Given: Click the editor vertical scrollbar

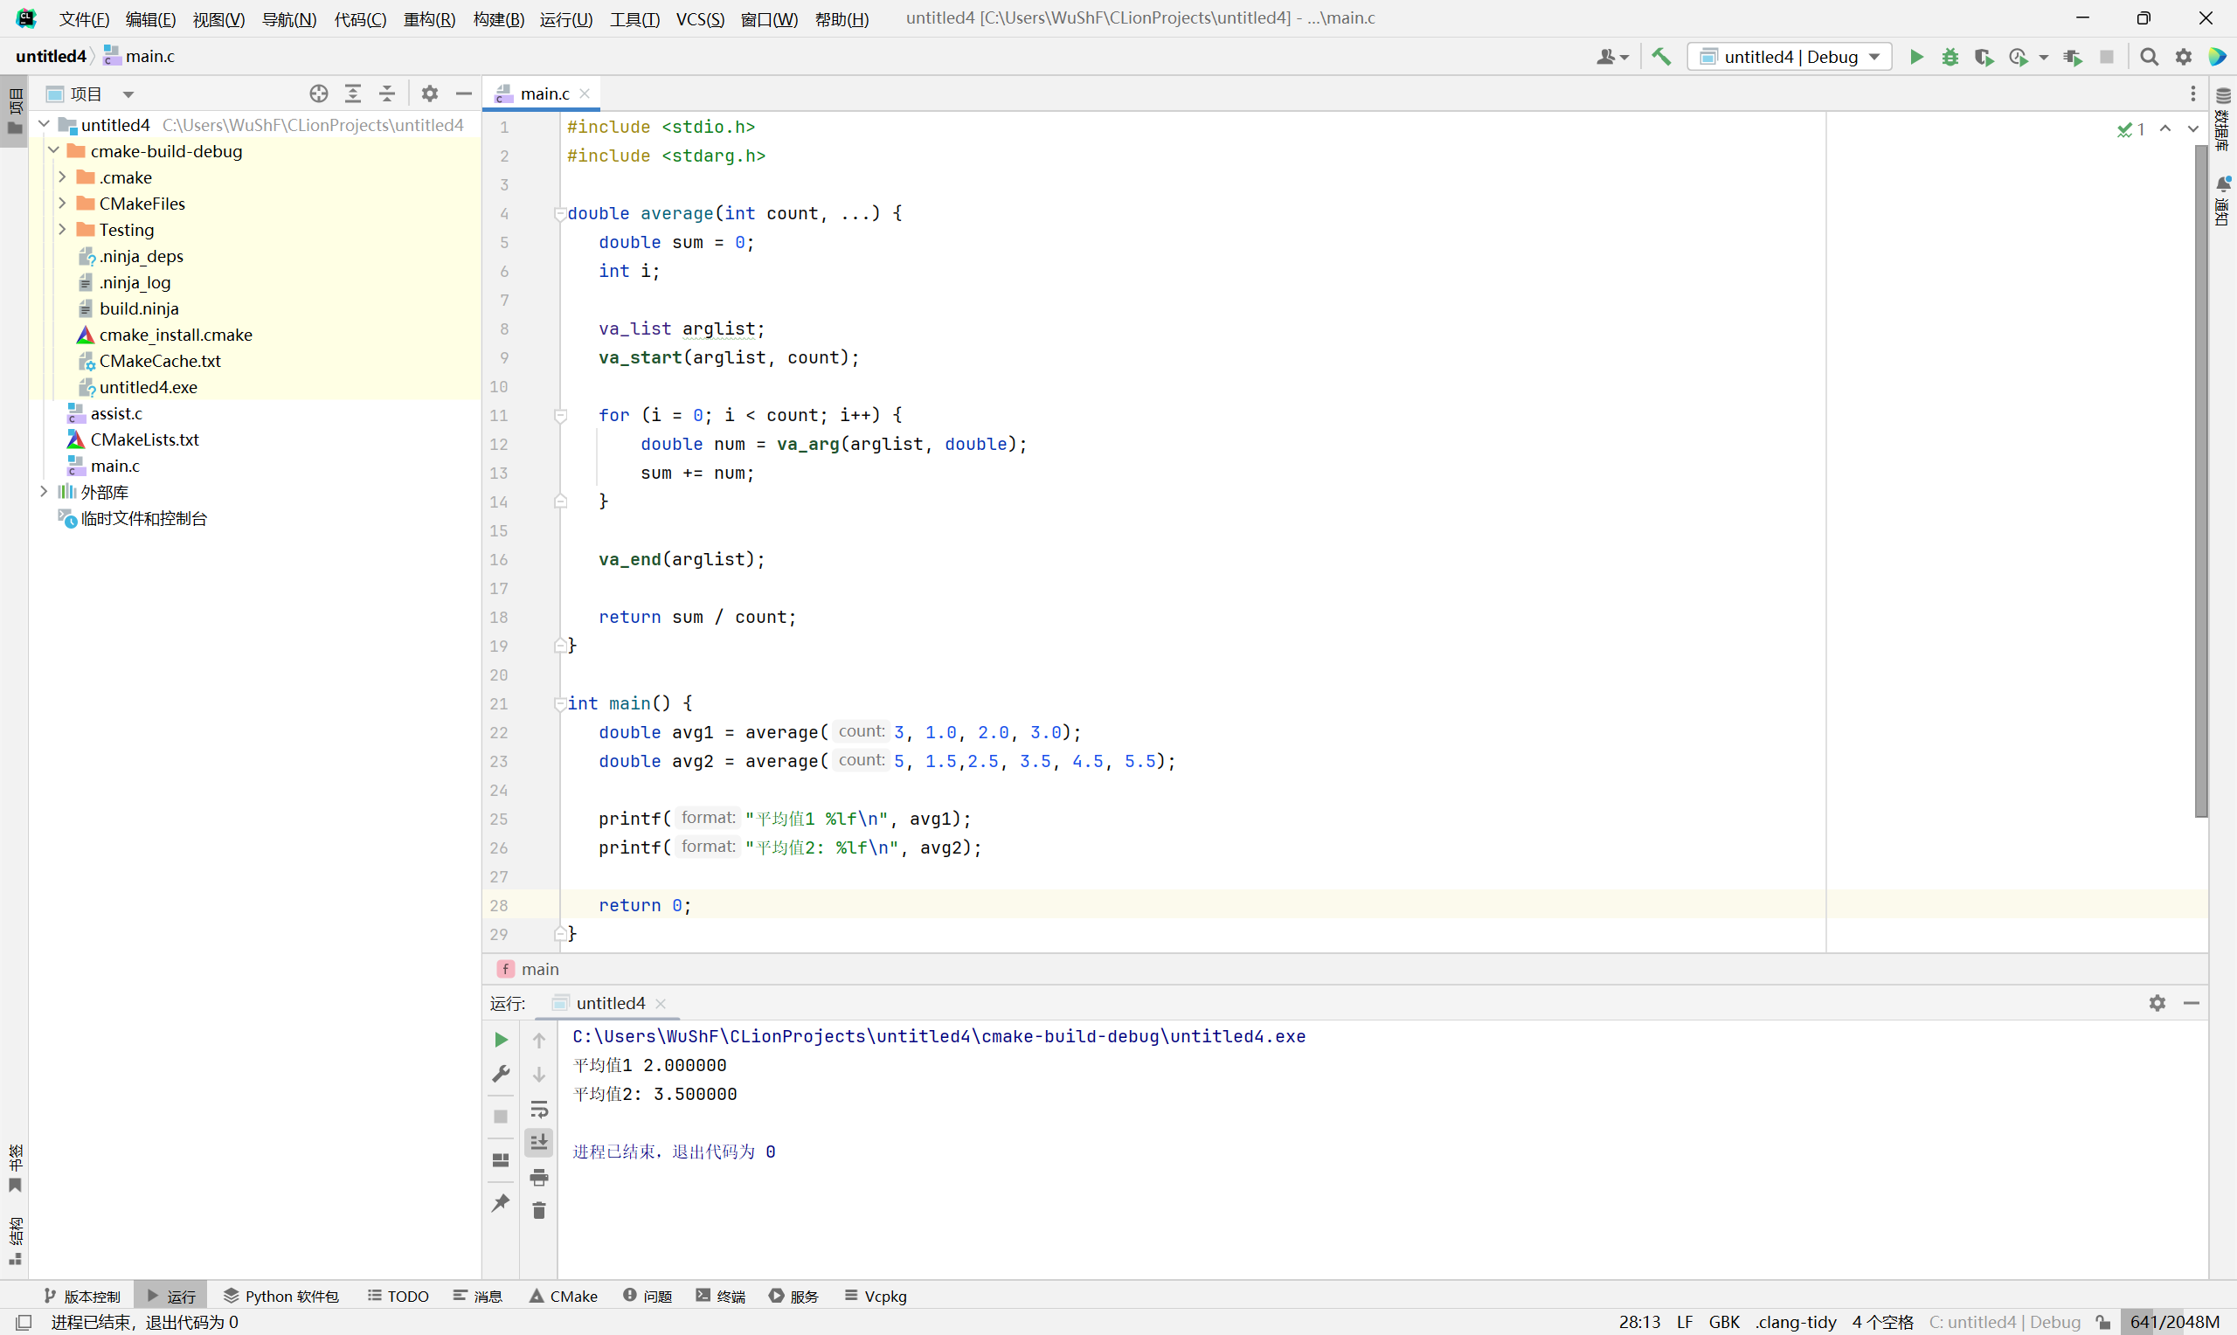Looking at the screenshot, I should (x=2200, y=480).
